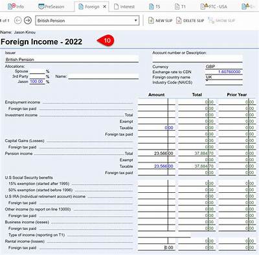Close the Foreign tab

(x=104, y=6)
